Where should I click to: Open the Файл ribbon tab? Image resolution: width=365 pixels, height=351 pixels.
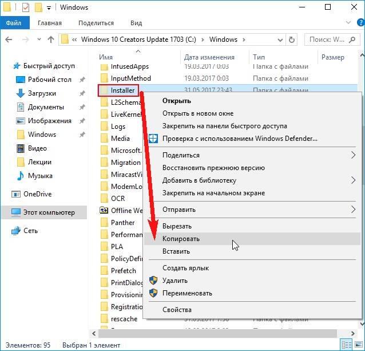14,23
